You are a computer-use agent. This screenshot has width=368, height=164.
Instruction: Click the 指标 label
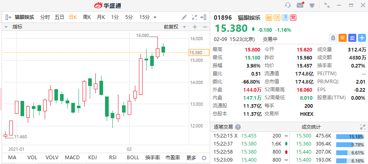[x=17, y=27]
